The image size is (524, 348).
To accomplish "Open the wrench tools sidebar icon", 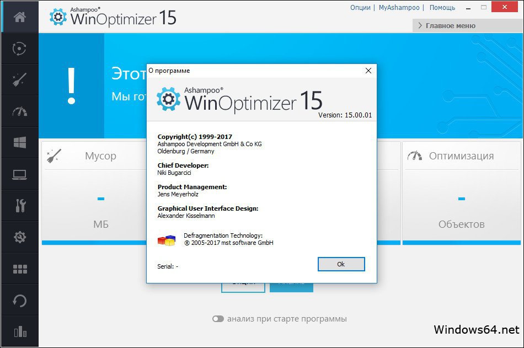I will pos(20,206).
